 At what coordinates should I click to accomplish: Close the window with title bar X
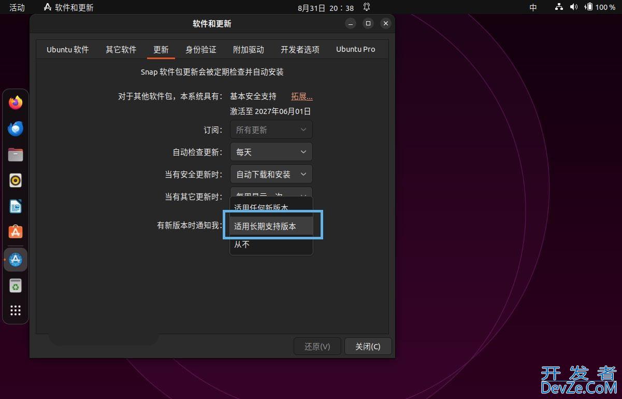click(385, 23)
